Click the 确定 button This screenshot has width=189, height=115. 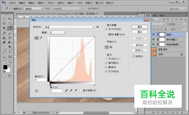pyautogui.click(x=140, y=27)
